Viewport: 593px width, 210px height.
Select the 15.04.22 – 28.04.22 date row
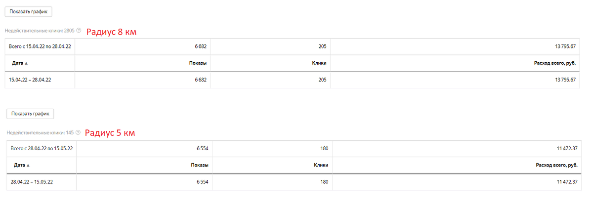(x=294, y=80)
